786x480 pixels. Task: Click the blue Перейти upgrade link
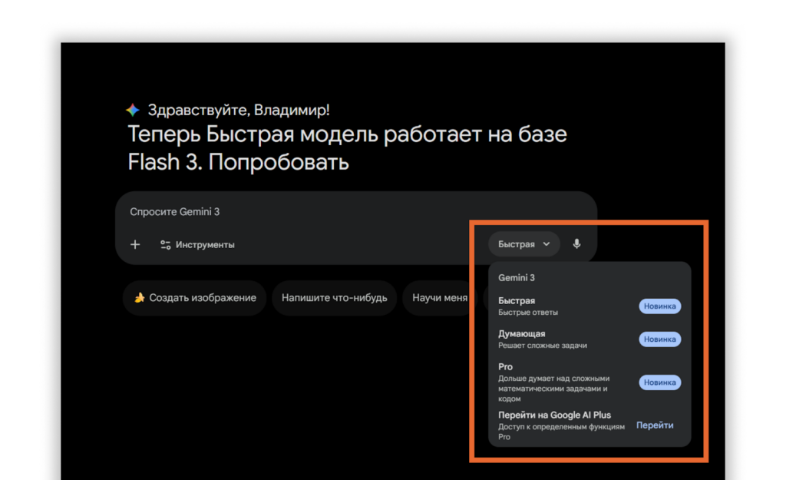tap(655, 425)
